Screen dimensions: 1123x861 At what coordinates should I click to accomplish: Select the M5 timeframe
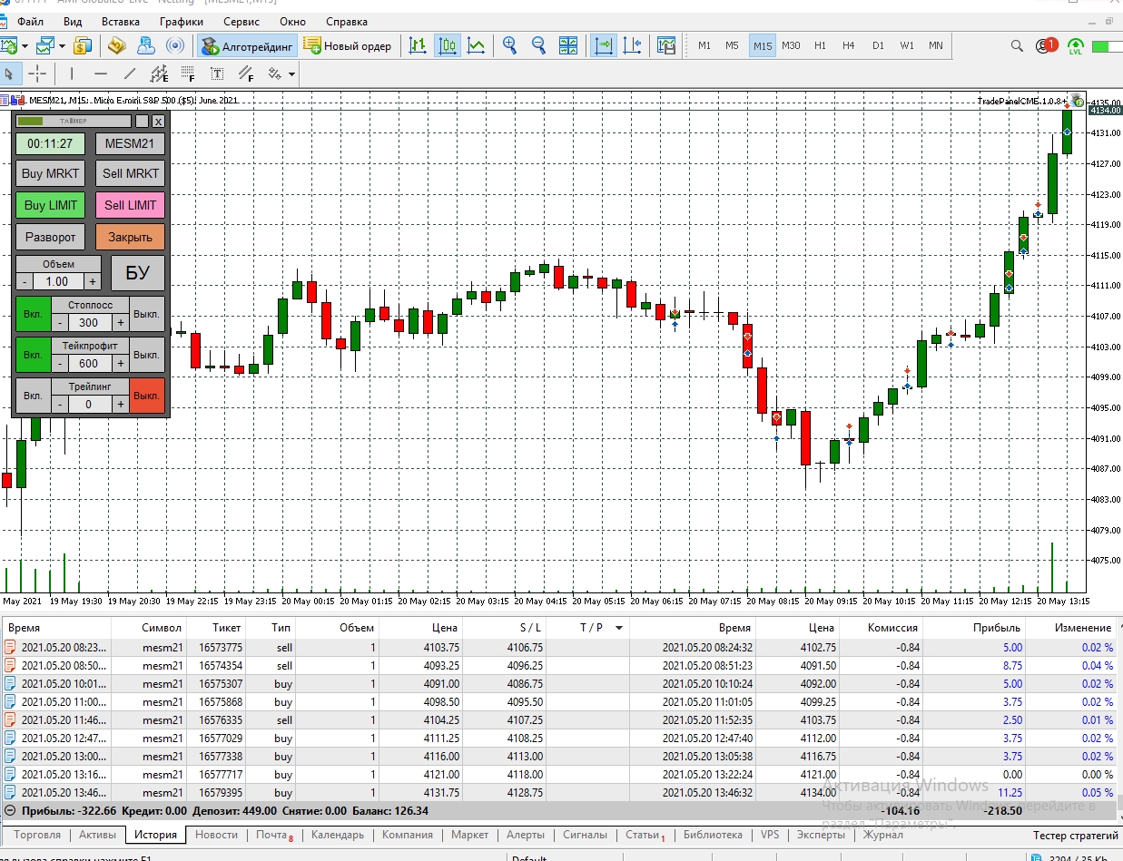click(x=732, y=45)
